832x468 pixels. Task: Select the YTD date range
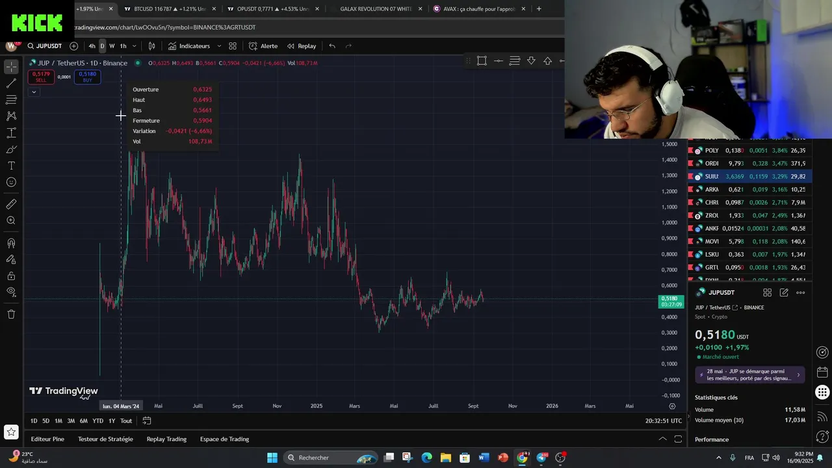pyautogui.click(x=97, y=421)
